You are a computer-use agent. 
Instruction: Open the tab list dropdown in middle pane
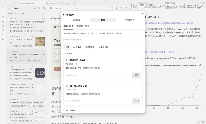(x=131, y=3)
